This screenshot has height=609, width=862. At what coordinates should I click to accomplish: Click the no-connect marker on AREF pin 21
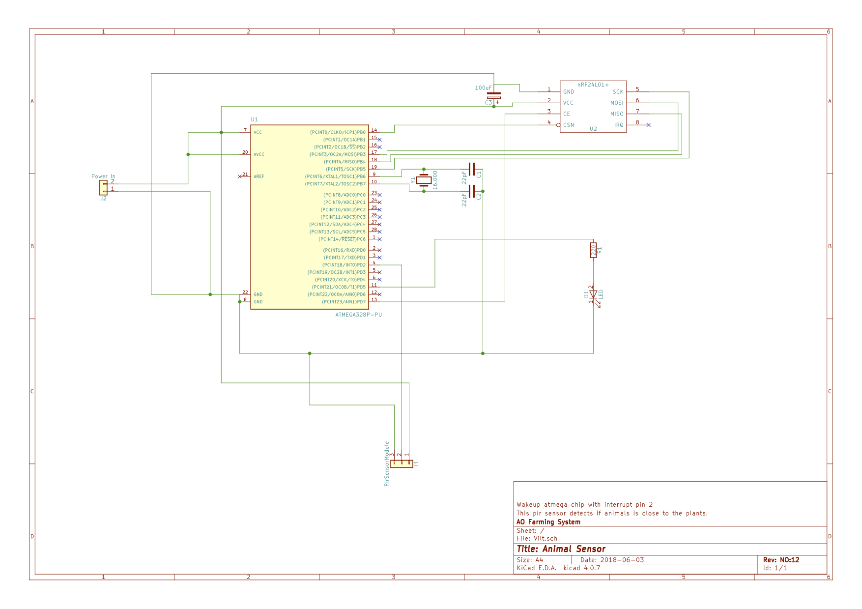tap(240, 176)
